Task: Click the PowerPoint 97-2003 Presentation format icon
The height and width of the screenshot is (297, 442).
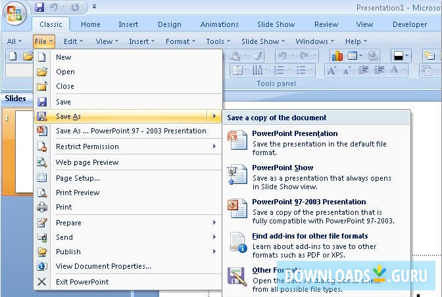Action: click(237, 208)
